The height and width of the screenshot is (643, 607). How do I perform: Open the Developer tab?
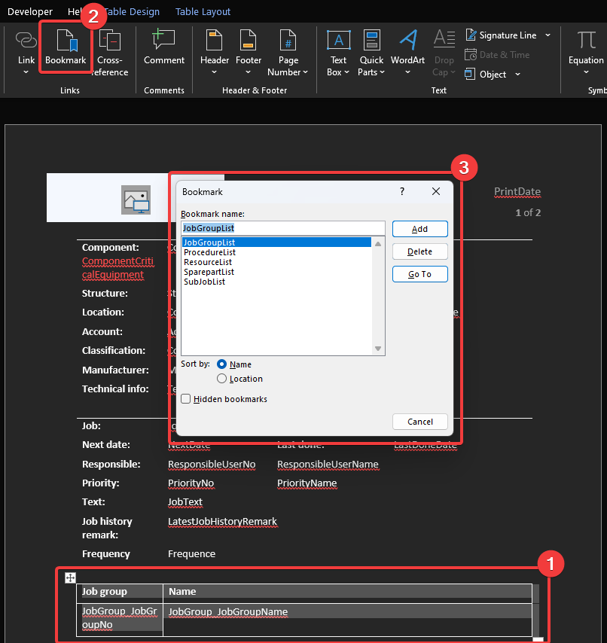(30, 12)
